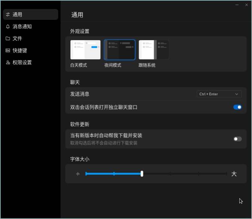This screenshot has width=252, height=219.
Task: Click the 小 label at slider start
Action: click(78, 174)
